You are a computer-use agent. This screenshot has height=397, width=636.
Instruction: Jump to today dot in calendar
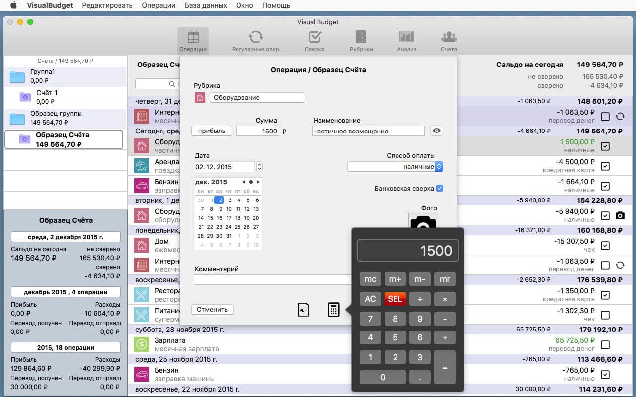(251, 182)
